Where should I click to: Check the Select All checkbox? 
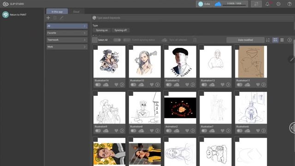point(95,40)
